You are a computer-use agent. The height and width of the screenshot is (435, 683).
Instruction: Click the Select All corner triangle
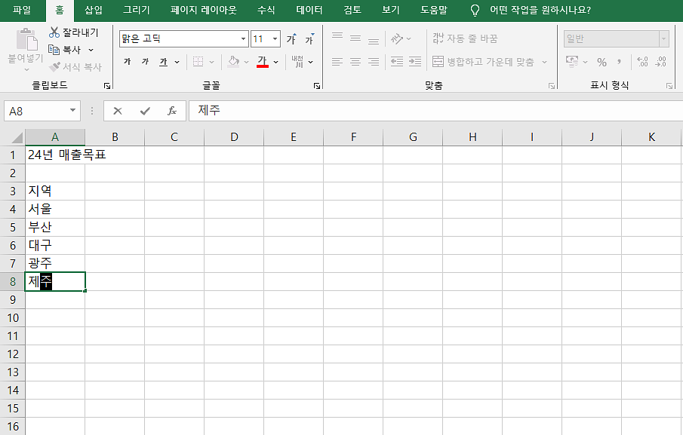(x=17, y=138)
